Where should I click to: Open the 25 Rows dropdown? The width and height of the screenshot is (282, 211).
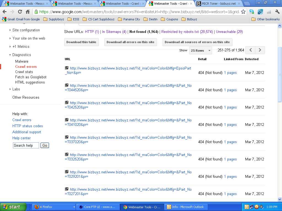tap(200, 51)
